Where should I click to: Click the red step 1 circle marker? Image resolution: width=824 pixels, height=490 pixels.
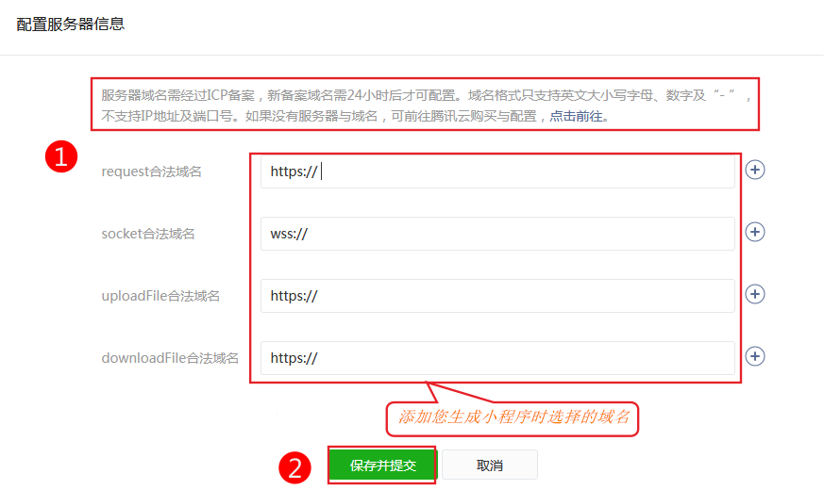(x=61, y=157)
